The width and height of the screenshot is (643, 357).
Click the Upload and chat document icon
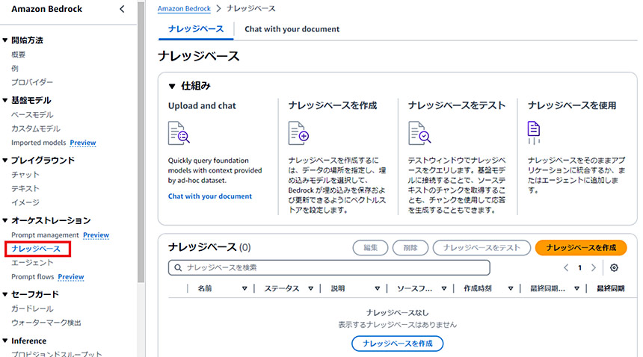point(179,133)
